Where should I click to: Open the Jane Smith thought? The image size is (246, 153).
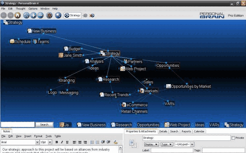click(x=70, y=55)
